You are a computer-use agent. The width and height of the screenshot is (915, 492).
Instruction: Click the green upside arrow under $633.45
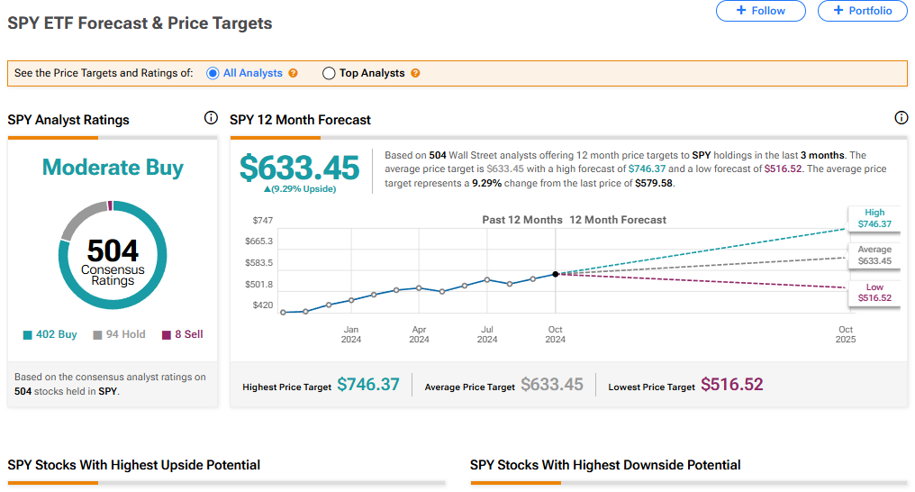[x=267, y=189]
